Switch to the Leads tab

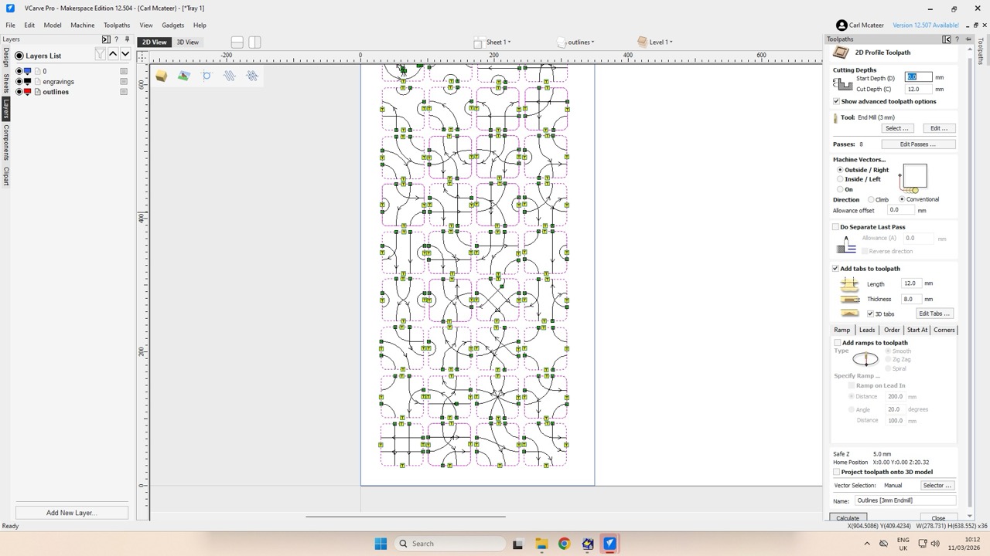pyautogui.click(x=867, y=330)
